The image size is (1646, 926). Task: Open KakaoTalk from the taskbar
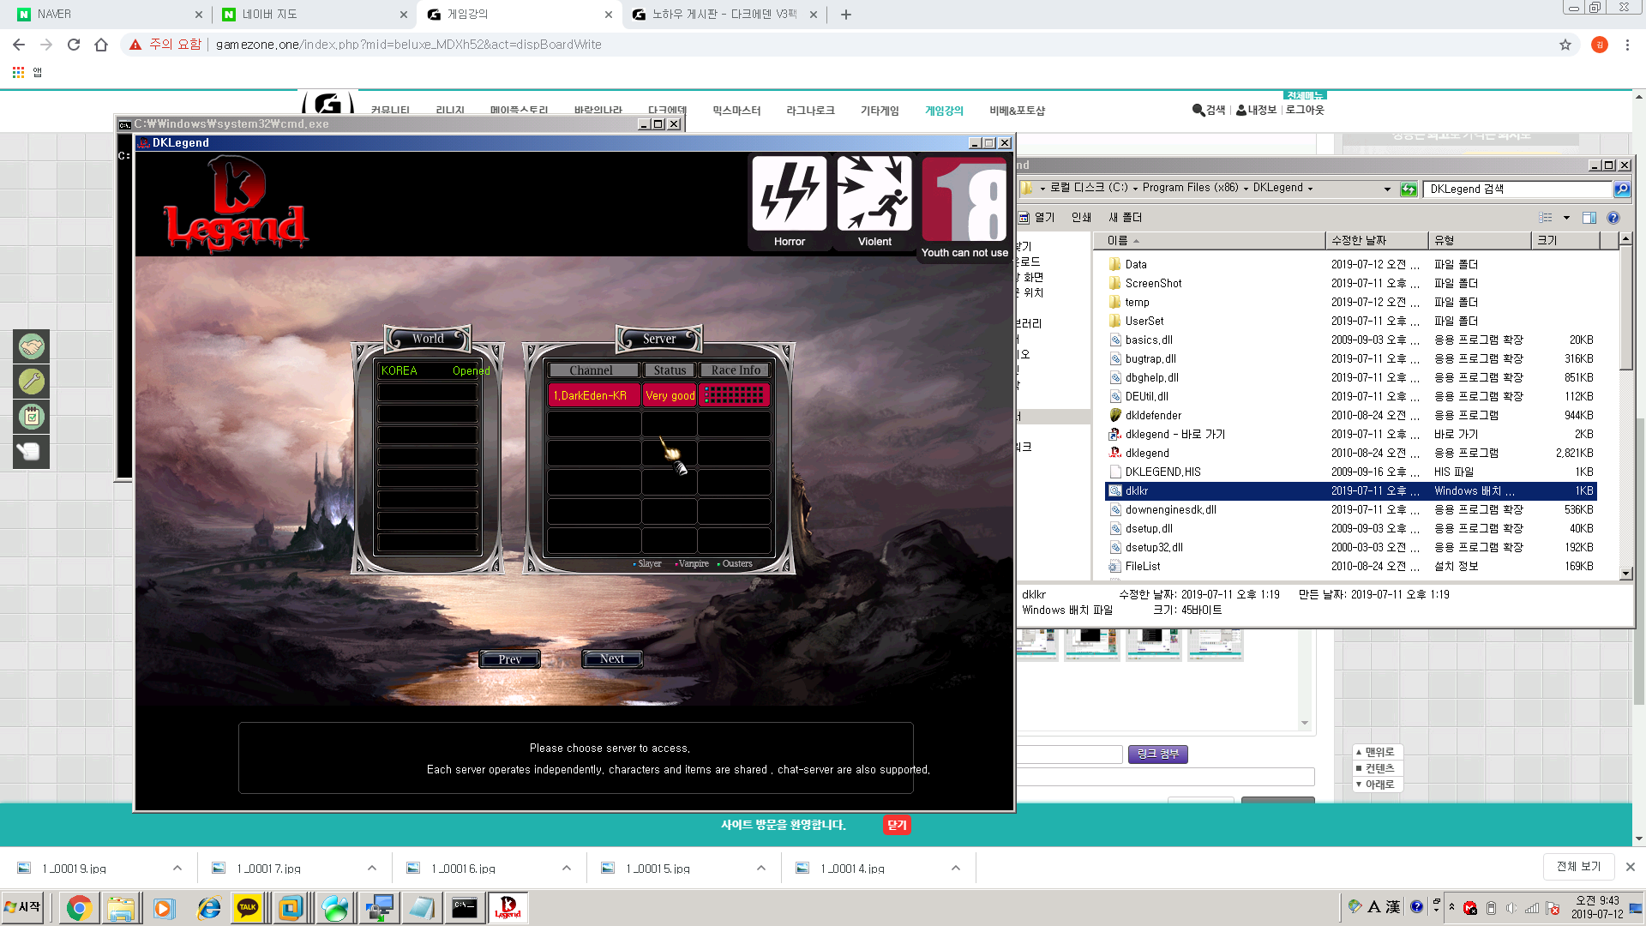248,908
